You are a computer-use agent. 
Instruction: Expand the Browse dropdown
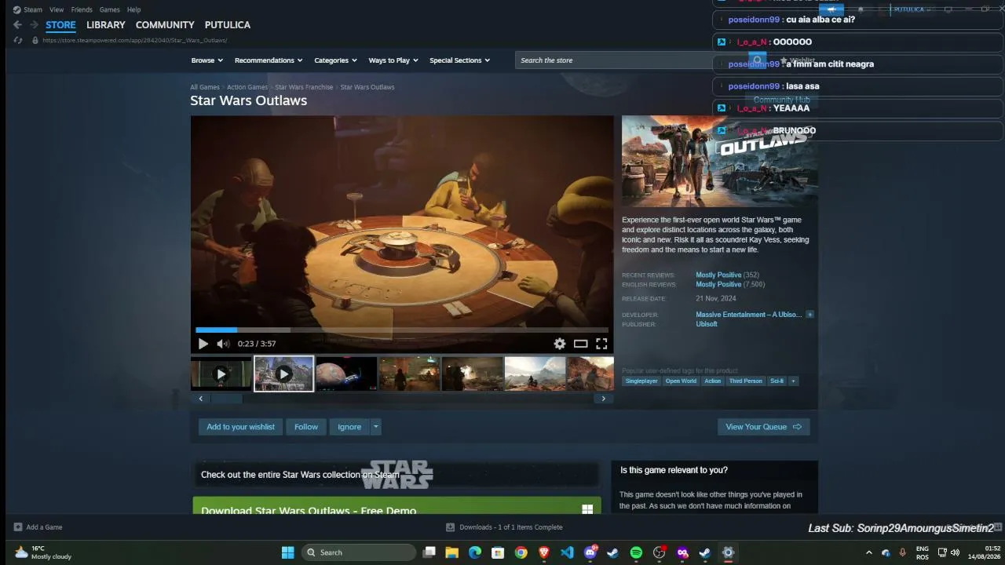pyautogui.click(x=207, y=60)
